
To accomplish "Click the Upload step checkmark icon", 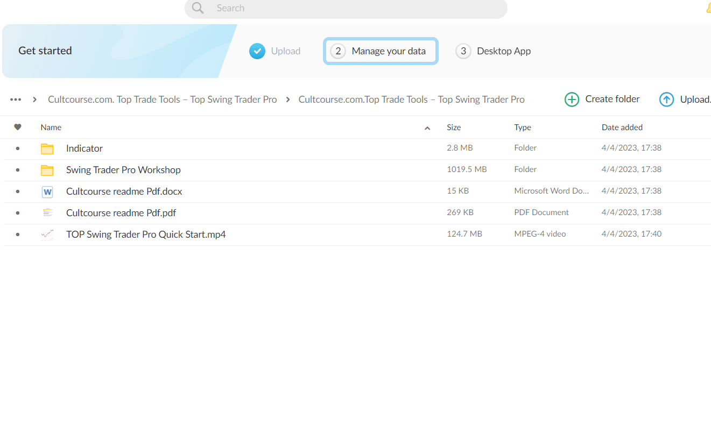I will point(257,51).
